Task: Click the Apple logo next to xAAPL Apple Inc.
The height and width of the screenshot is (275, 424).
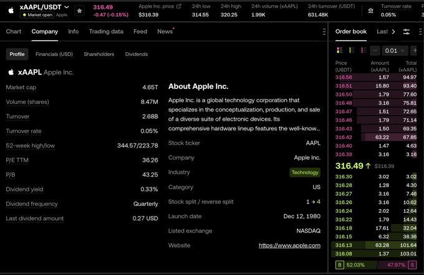Action: click(11, 72)
